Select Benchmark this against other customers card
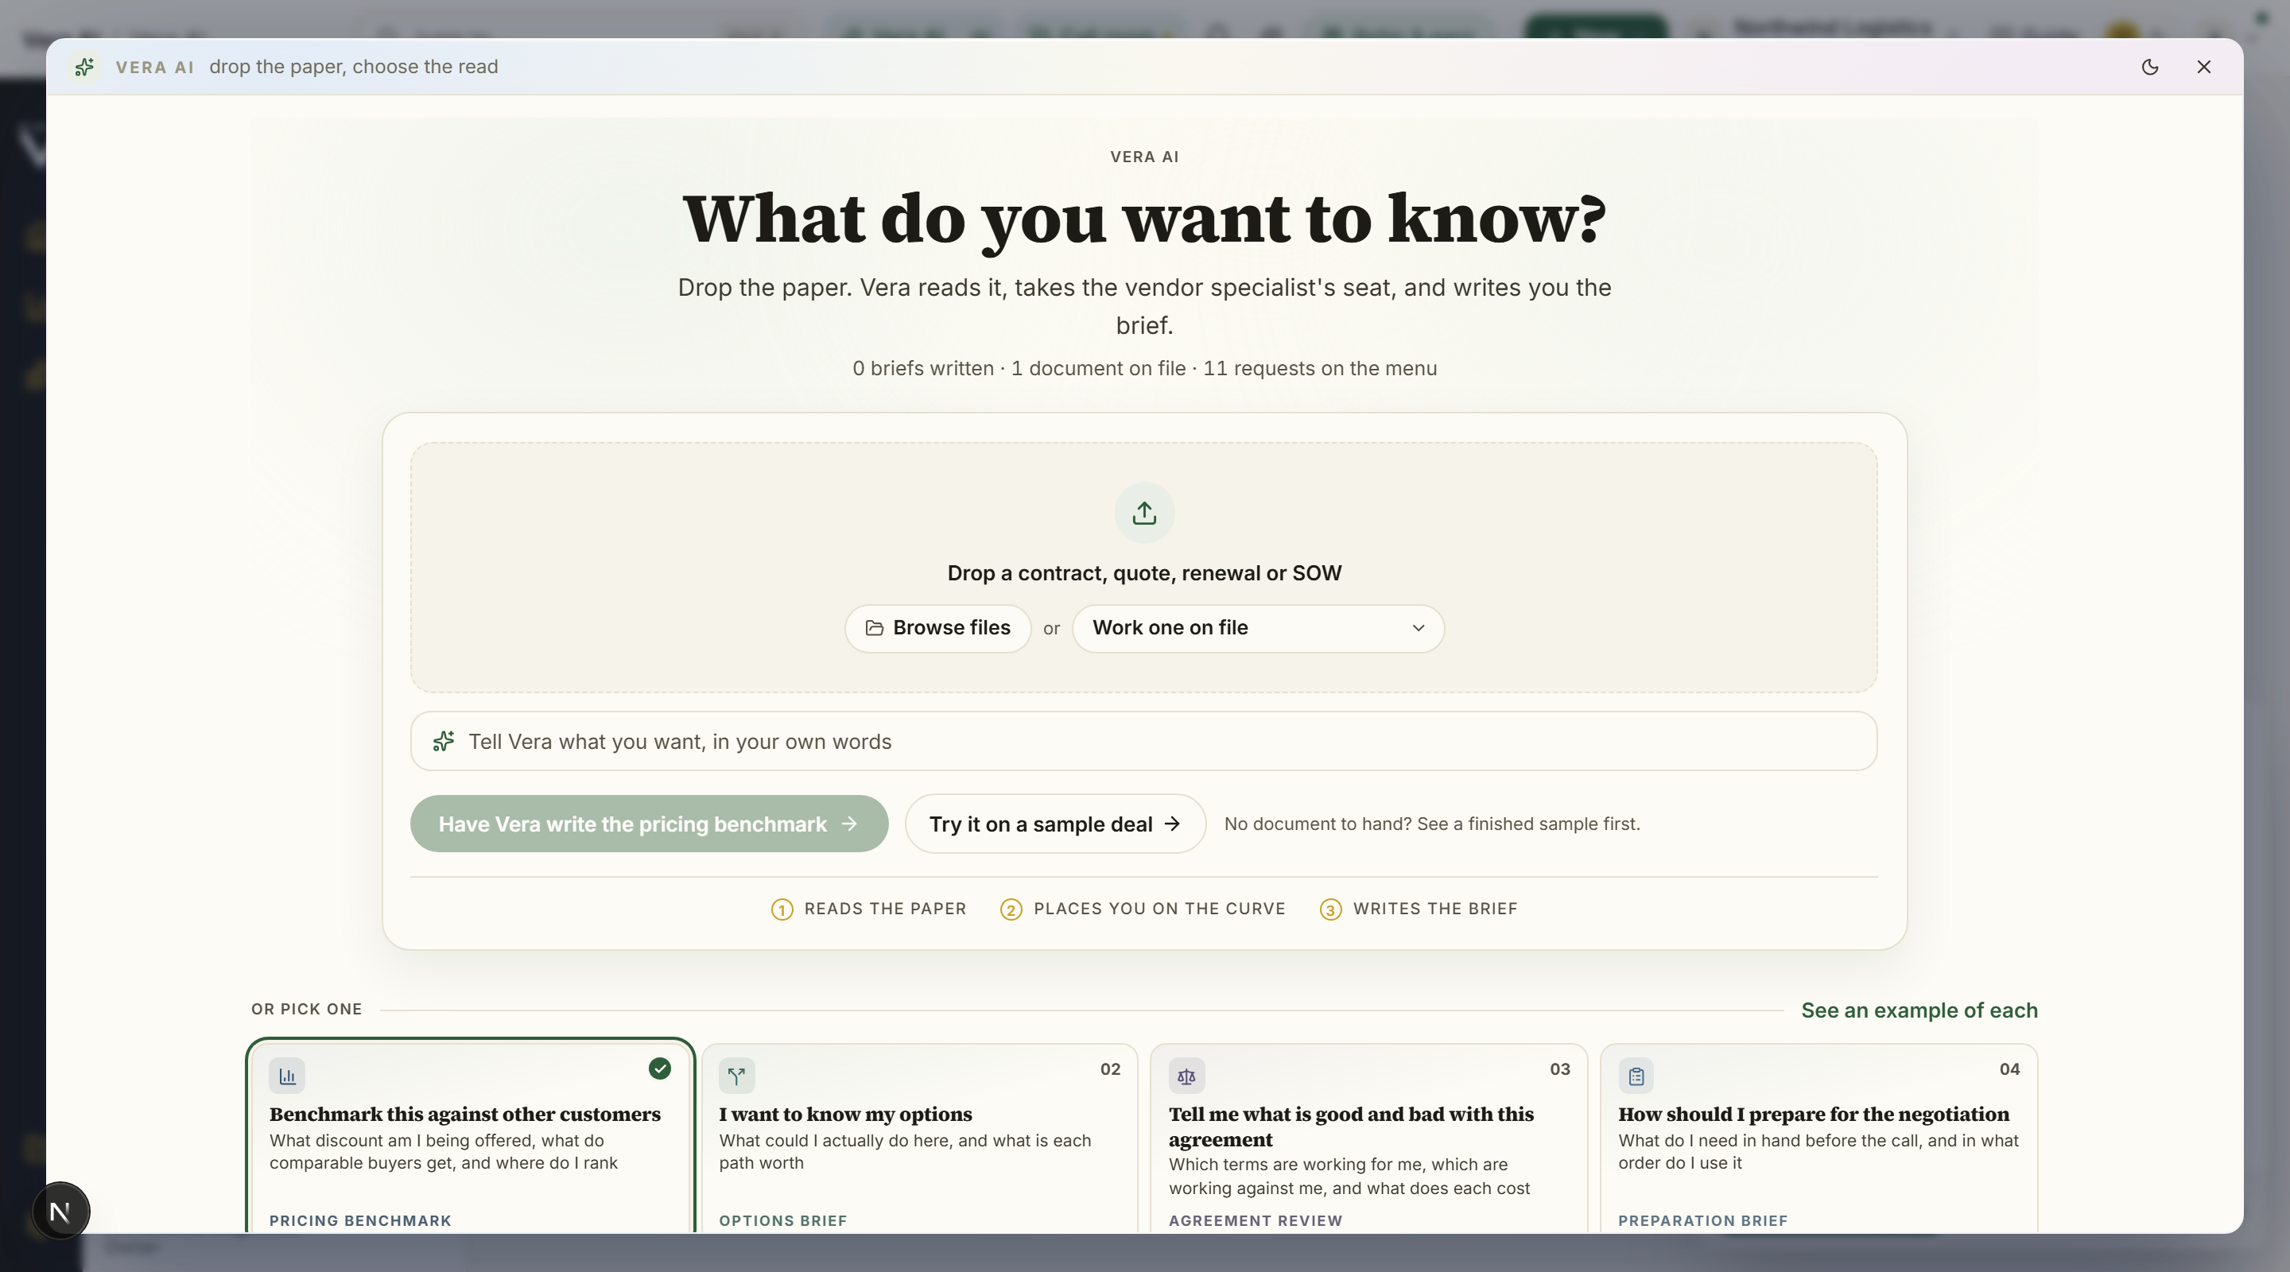Viewport: 2290px width, 1272px height. [x=470, y=1136]
